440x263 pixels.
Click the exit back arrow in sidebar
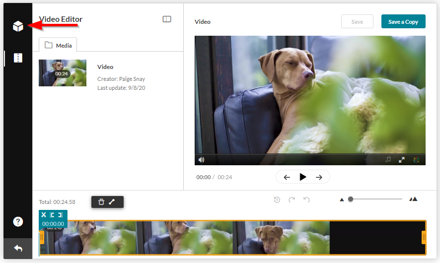(18, 248)
